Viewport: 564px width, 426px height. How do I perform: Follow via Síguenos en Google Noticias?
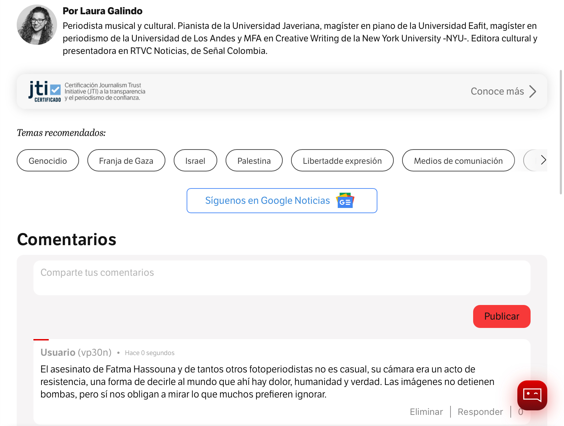click(x=282, y=201)
